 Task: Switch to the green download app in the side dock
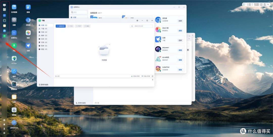(x=4, y=36)
